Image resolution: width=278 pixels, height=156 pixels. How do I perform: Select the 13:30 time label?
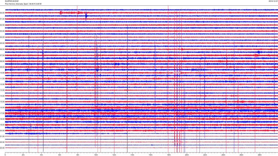2,90
